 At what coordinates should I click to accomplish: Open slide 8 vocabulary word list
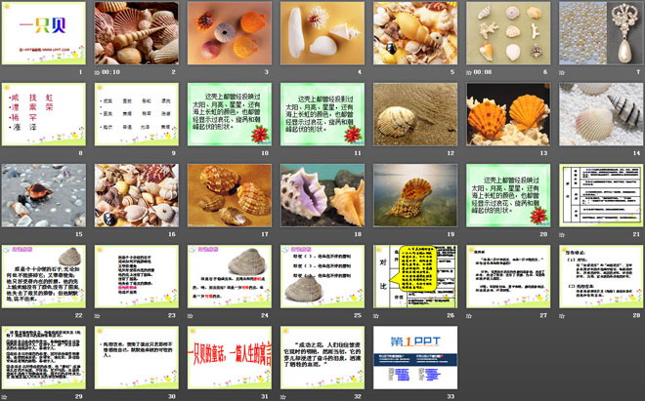(x=43, y=113)
